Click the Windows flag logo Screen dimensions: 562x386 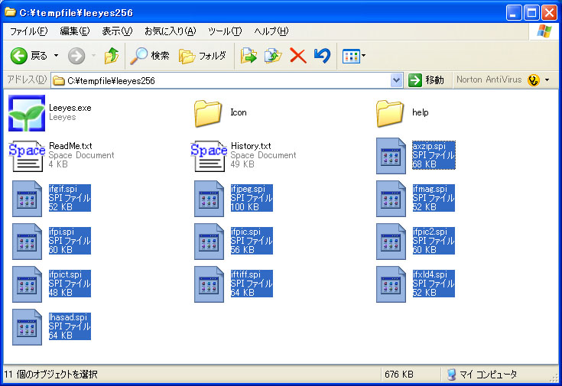click(x=544, y=31)
